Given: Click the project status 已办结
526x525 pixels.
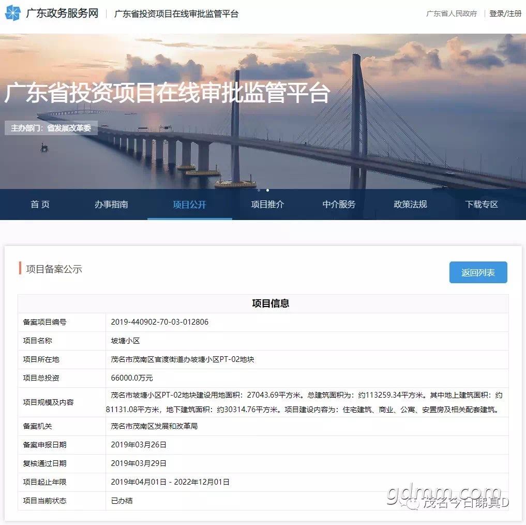Looking at the screenshot, I should click(122, 501).
